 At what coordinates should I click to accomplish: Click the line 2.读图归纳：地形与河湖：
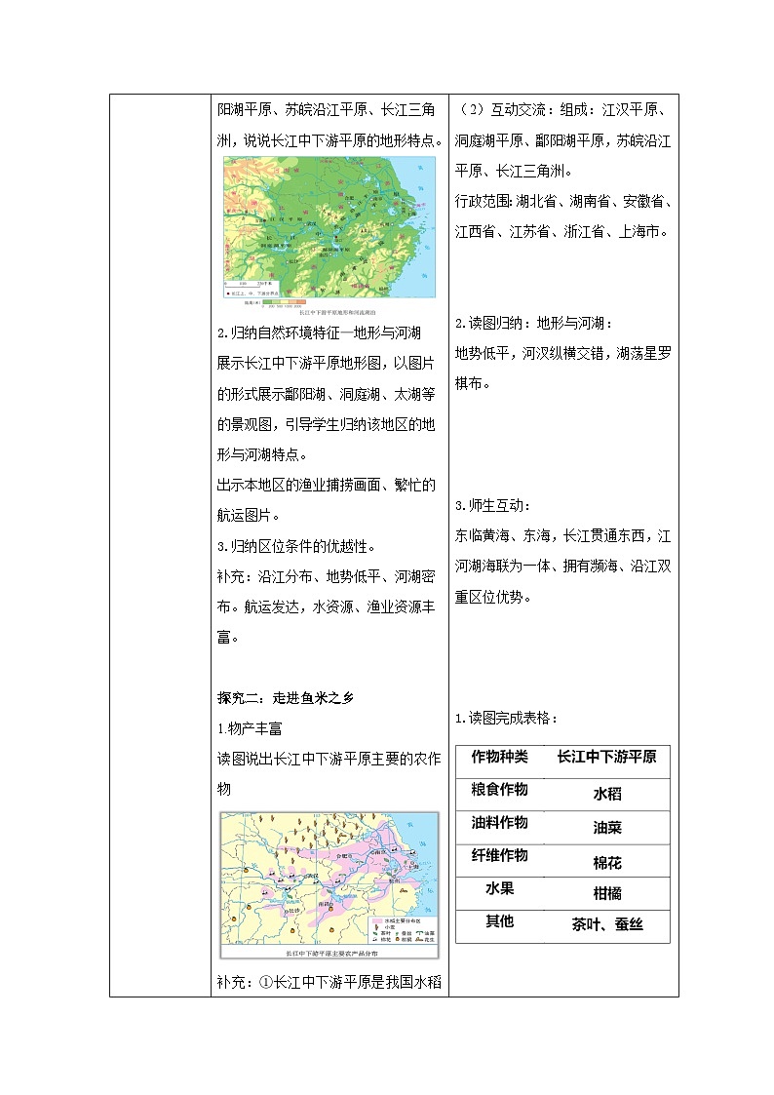(x=534, y=324)
